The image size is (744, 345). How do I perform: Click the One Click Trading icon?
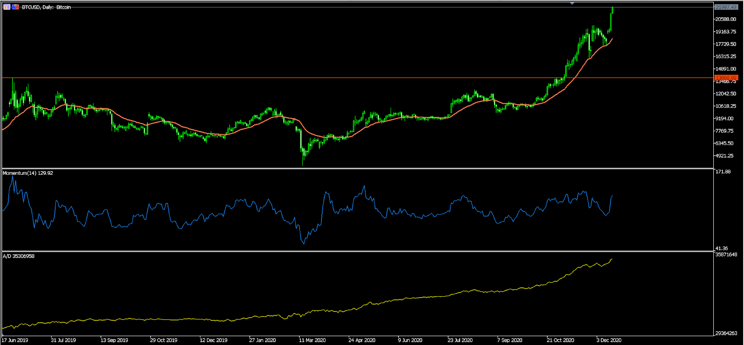click(x=15, y=7)
